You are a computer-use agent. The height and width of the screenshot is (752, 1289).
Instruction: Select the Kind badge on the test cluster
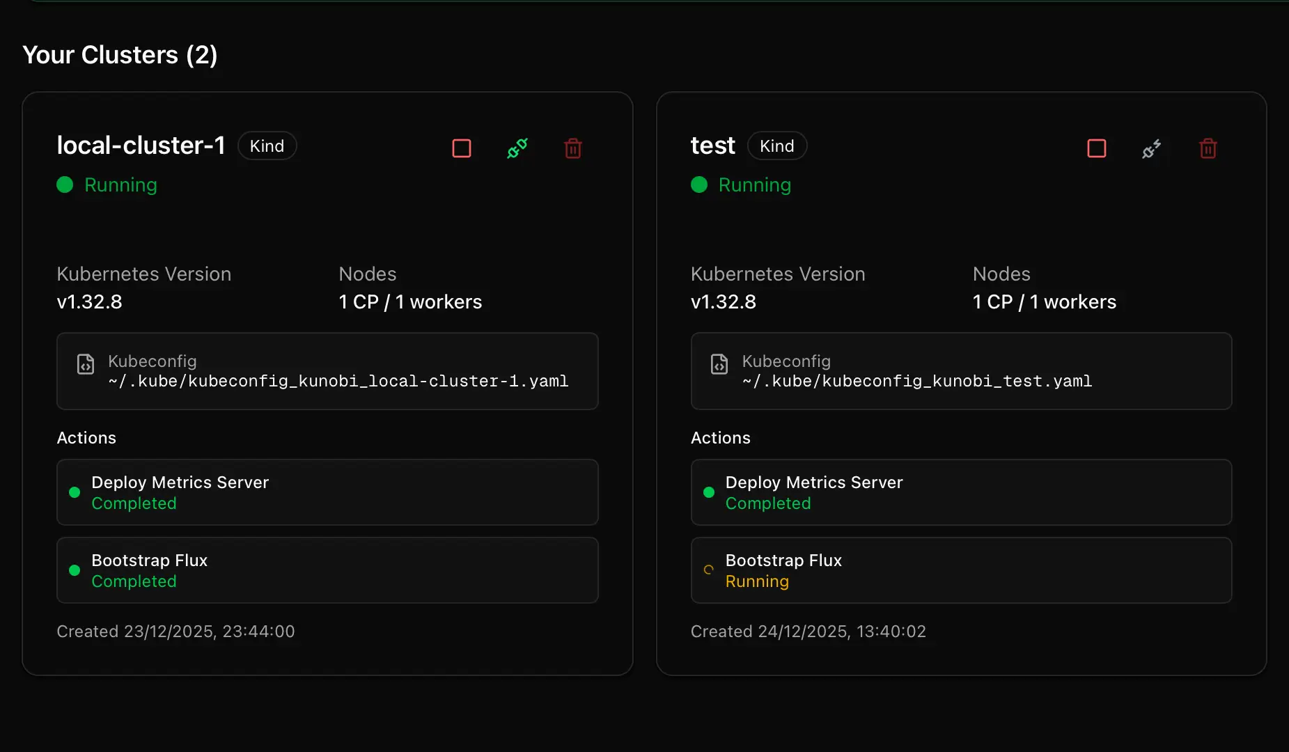tap(777, 146)
